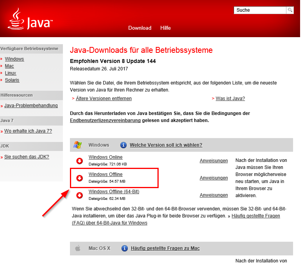Click the Mac OS X section label
This screenshot has width=304, height=264.
point(100,248)
